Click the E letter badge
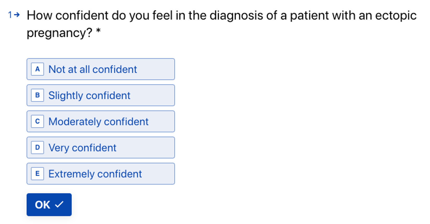Viewport: 430px width, 224px height. pos(37,174)
